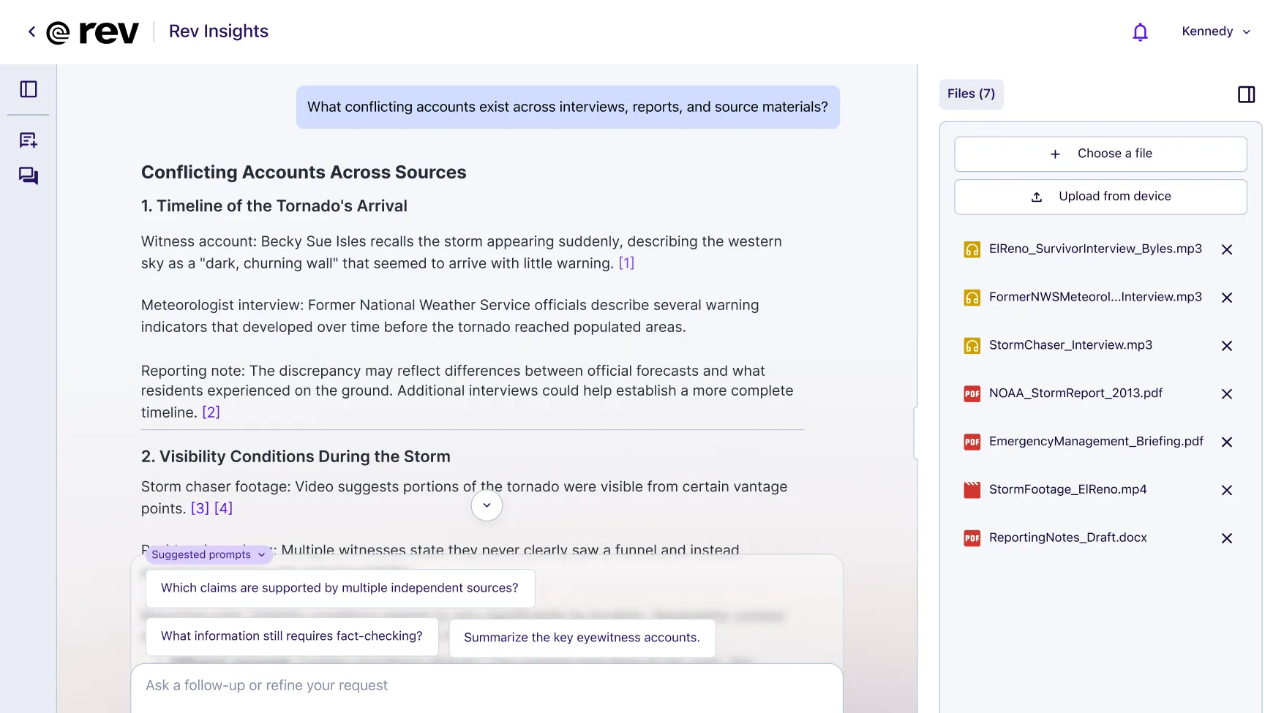
Task: Open citation [4] for storm chaser footage
Action: [x=223, y=508]
